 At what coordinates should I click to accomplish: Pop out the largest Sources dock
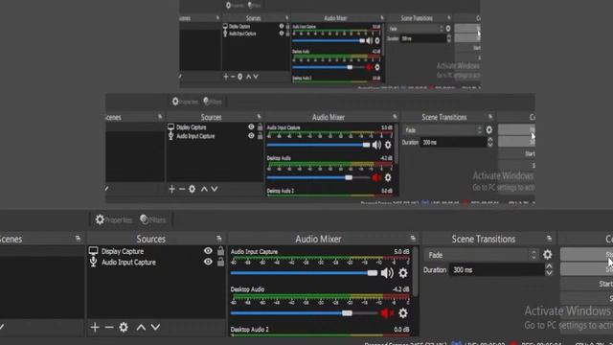click(219, 239)
